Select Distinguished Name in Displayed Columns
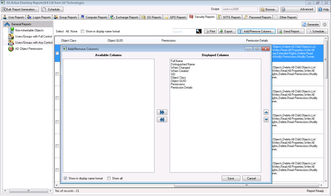Image resolution: width=331 pixels, height=196 pixels. pyautogui.click(x=183, y=64)
